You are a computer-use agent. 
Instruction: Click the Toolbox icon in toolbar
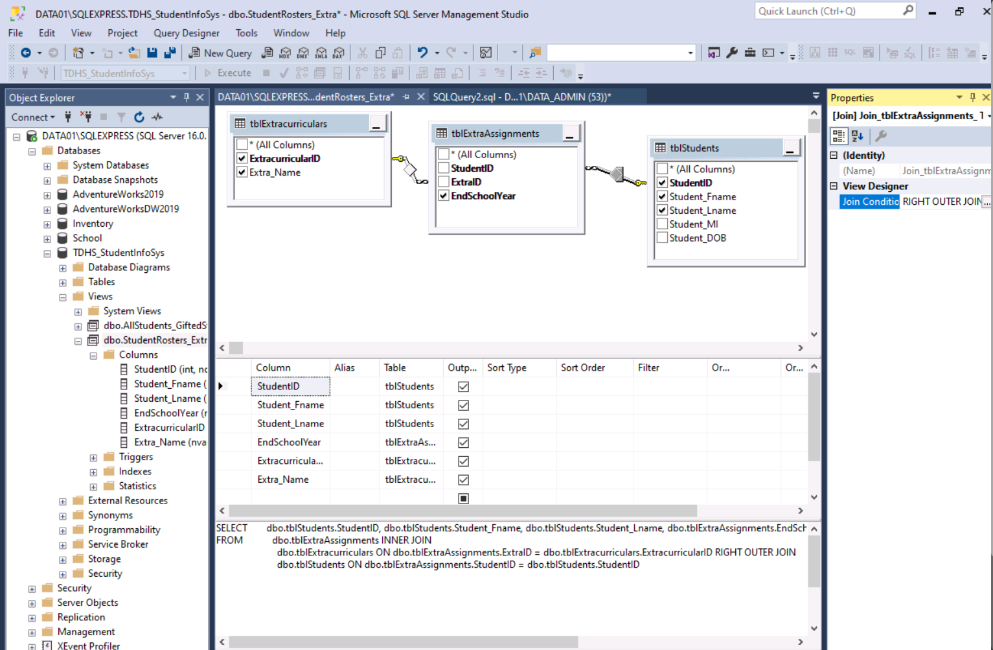(750, 53)
